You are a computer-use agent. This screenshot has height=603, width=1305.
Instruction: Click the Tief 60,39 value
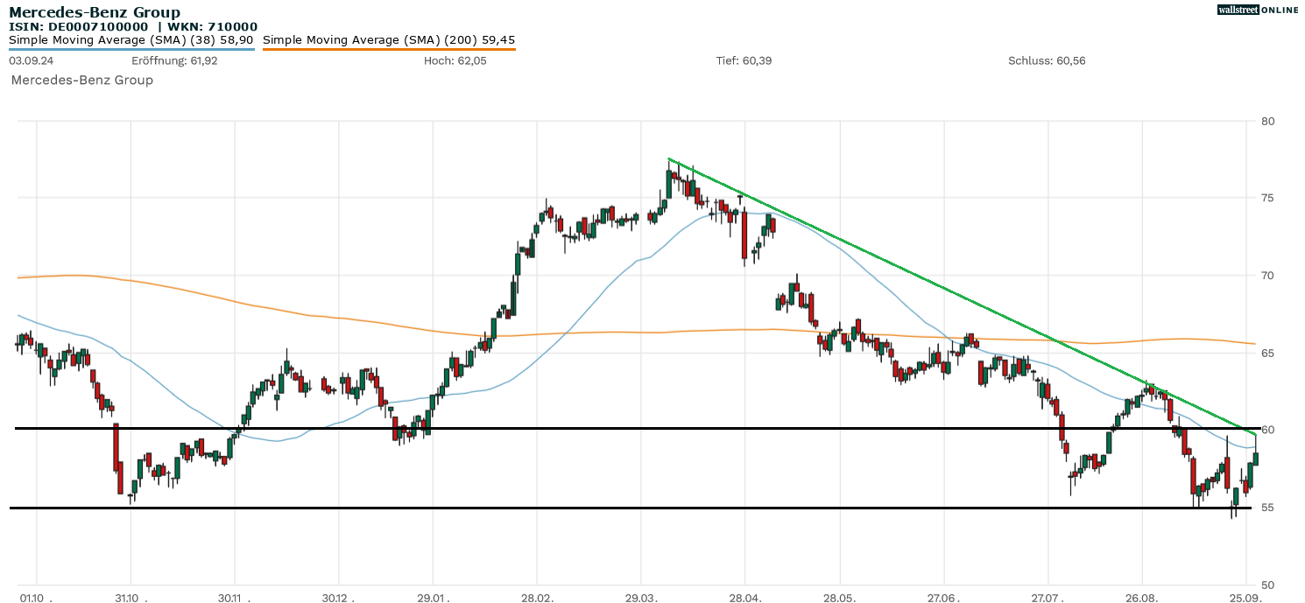click(744, 60)
